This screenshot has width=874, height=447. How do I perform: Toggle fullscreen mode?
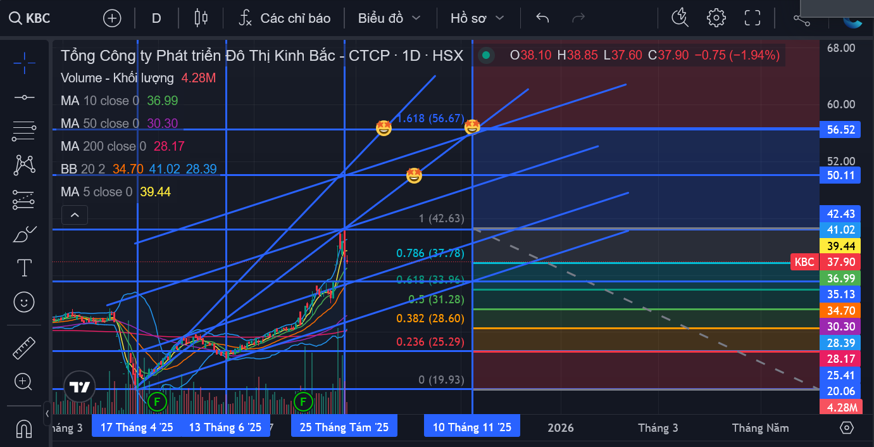[x=752, y=18]
